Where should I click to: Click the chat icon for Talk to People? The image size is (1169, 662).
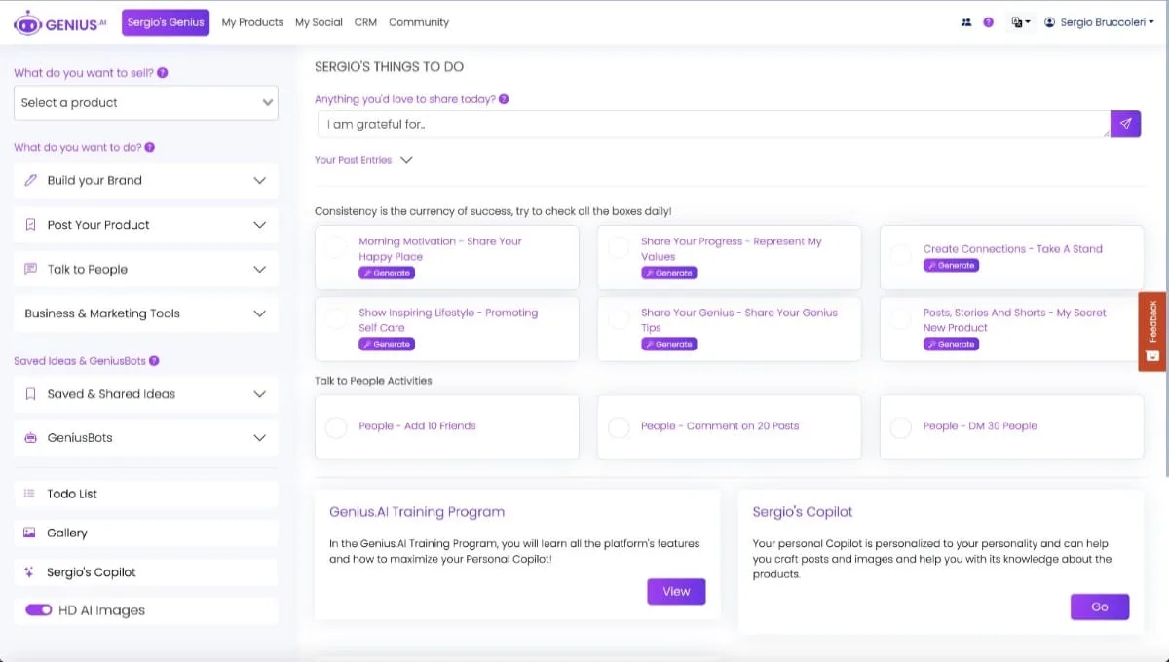tap(30, 270)
